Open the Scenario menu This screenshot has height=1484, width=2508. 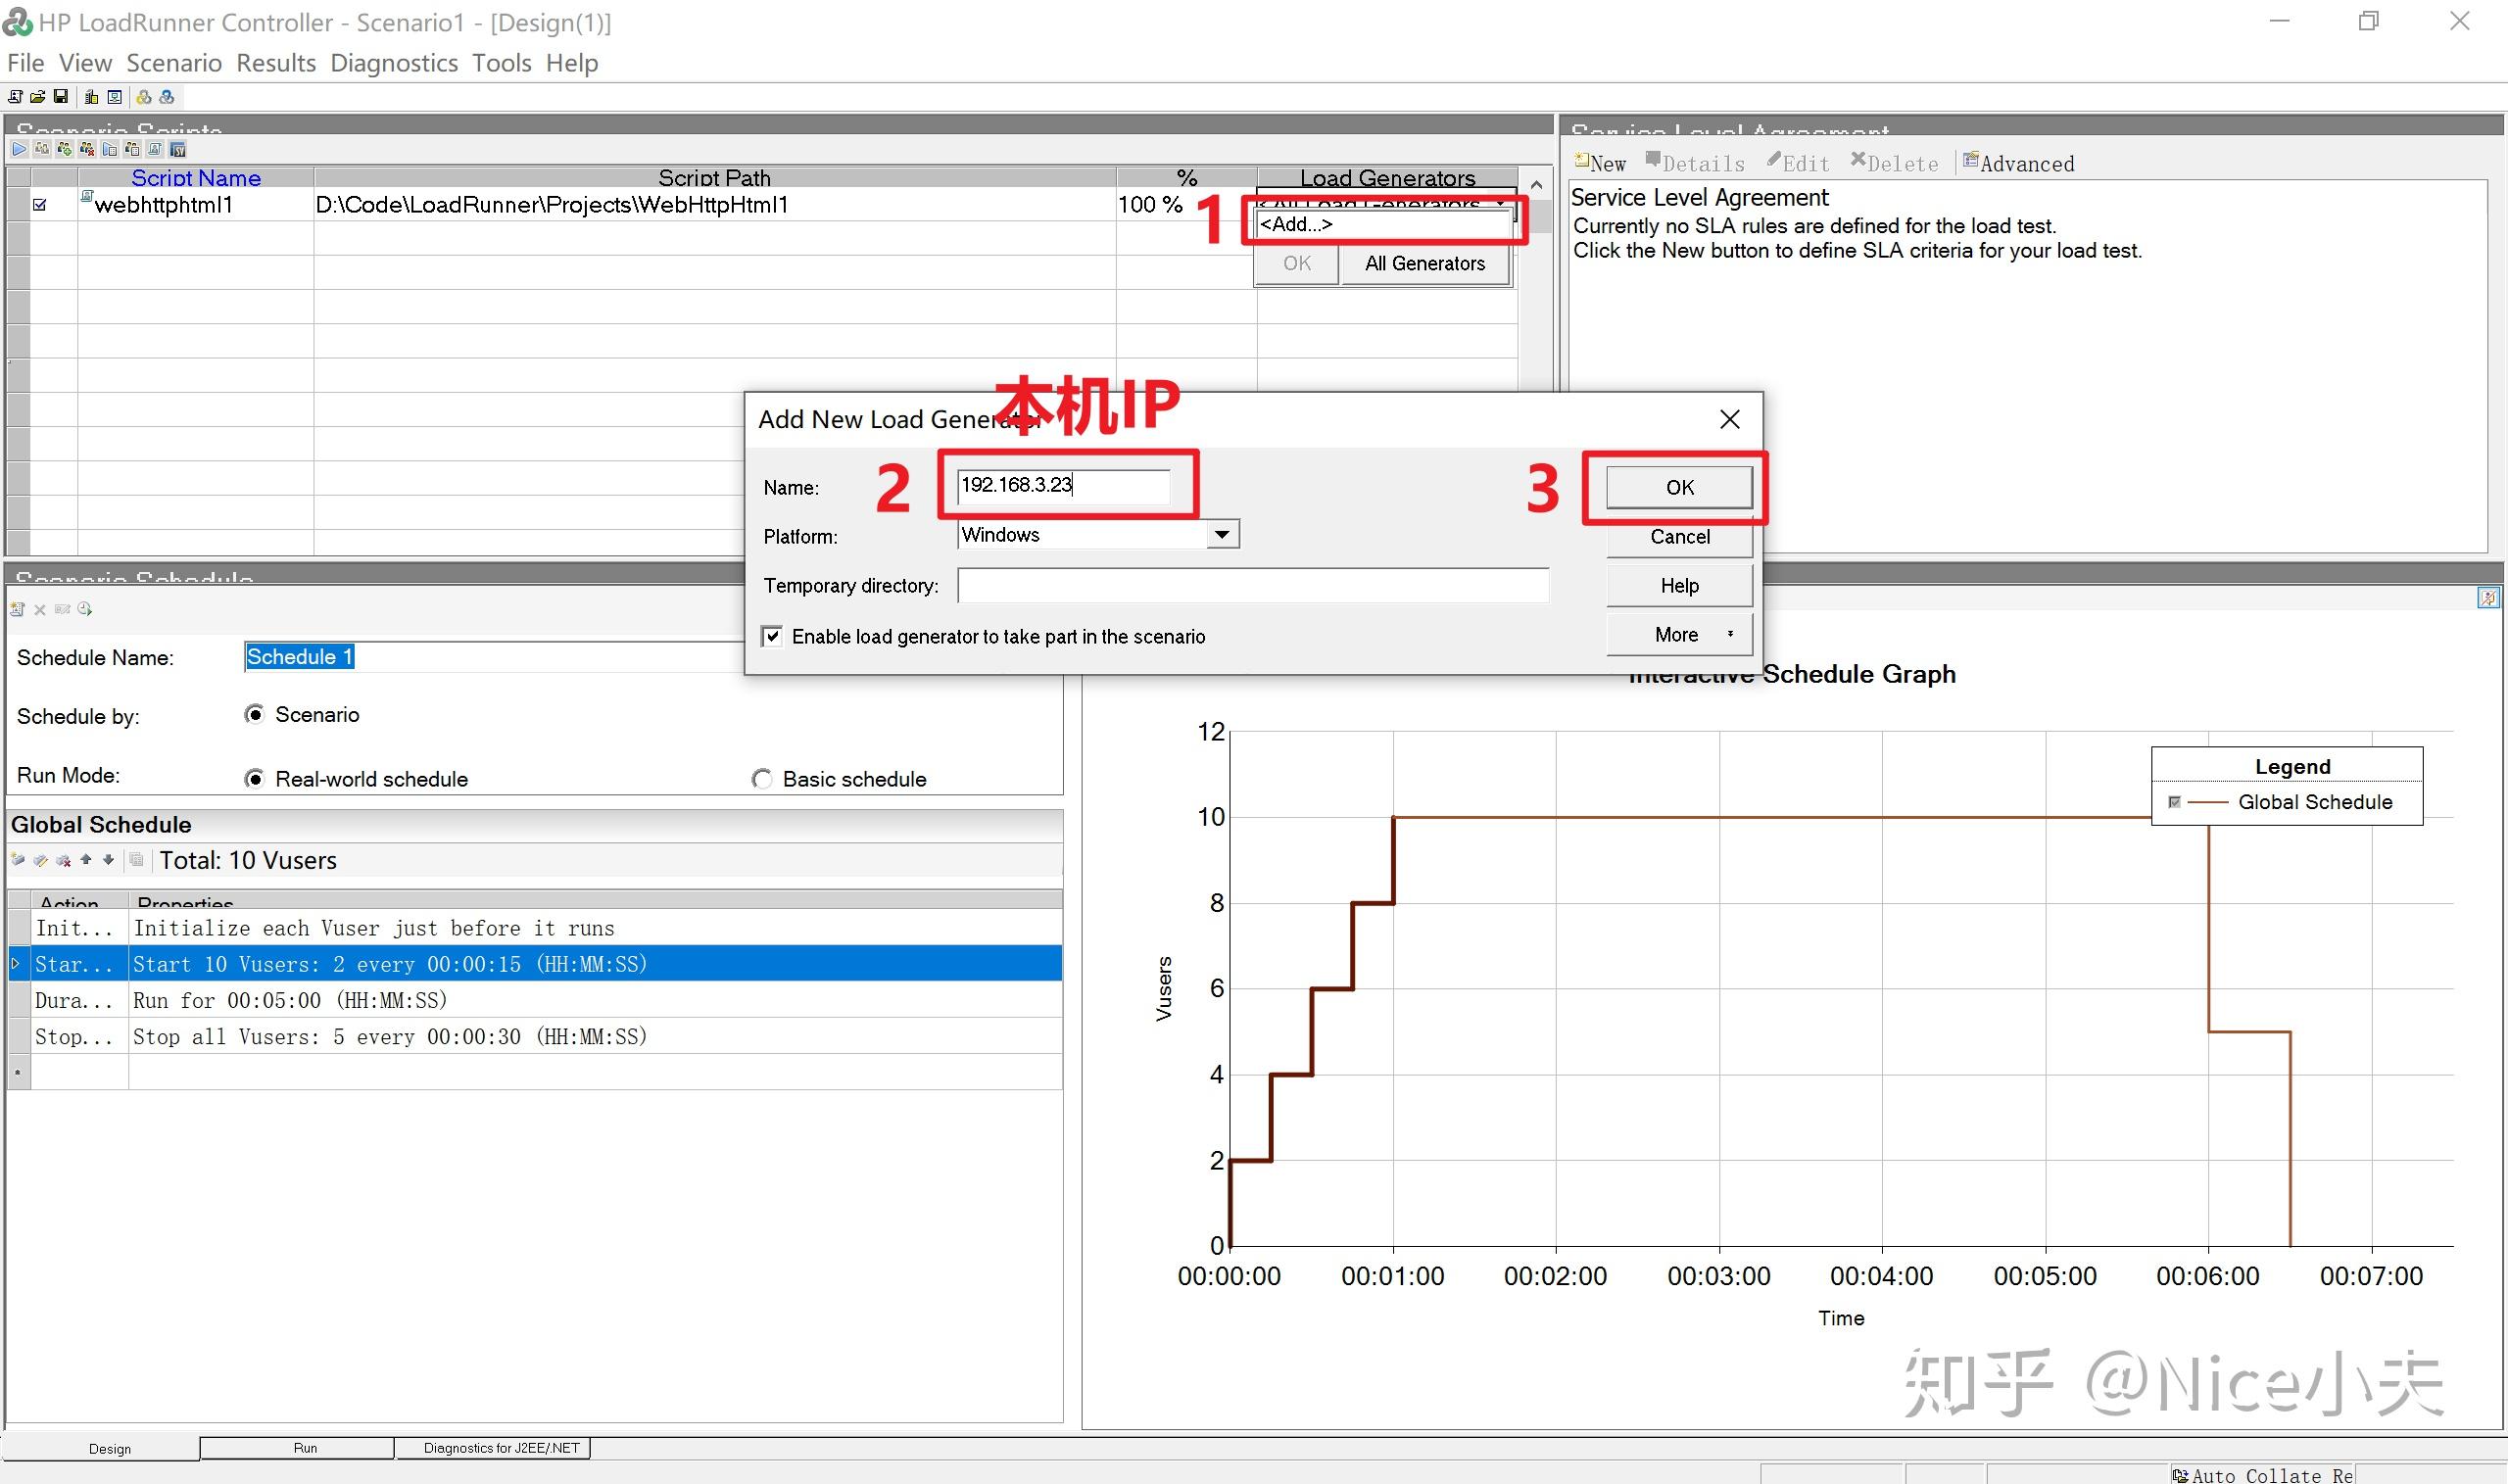coord(173,63)
